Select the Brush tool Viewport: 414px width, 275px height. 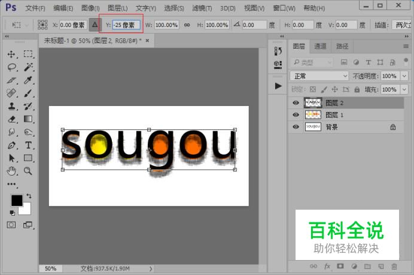pos(28,93)
